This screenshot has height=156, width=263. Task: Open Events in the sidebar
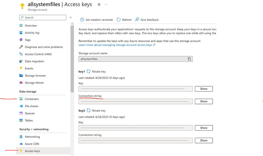click(x=29, y=68)
